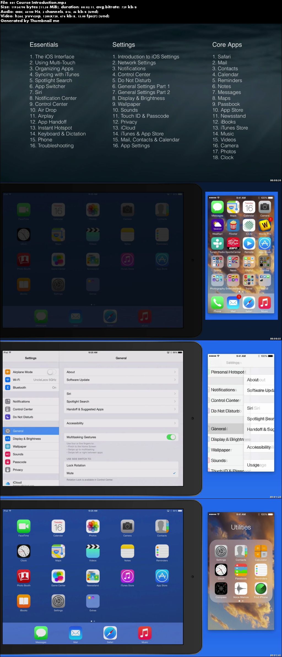The width and height of the screenshot is (282, 657).
Task: Open TuneIn Radio on the iPhone home screen
Action: pyautogui.click(x=217, y=244)
